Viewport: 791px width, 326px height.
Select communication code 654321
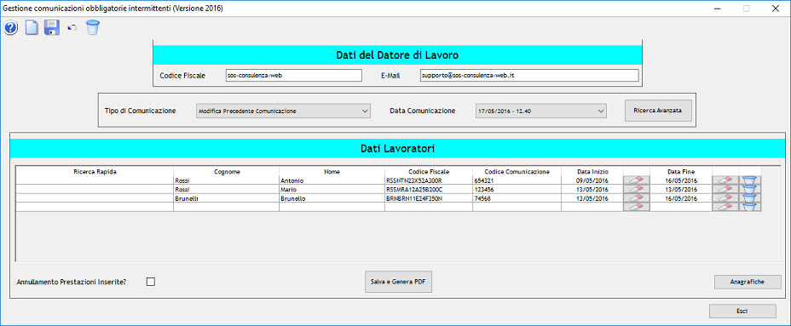(x=517, y=180)
